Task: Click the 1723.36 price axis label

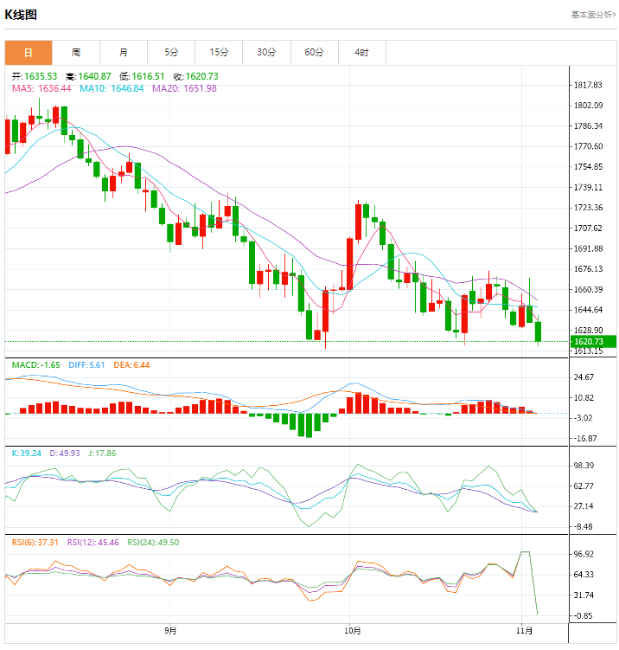Action: (588, 208)
